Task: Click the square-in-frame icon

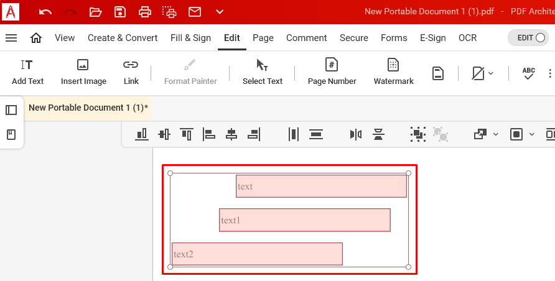Action: [516, 134]
